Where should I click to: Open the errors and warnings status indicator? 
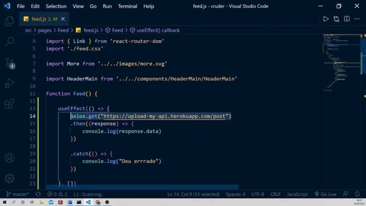[57, 195]
